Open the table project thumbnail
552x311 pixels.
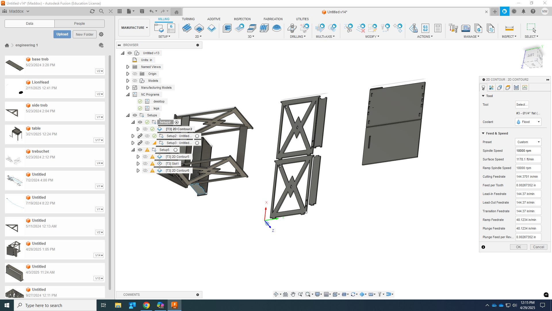(x=15, y=134)
